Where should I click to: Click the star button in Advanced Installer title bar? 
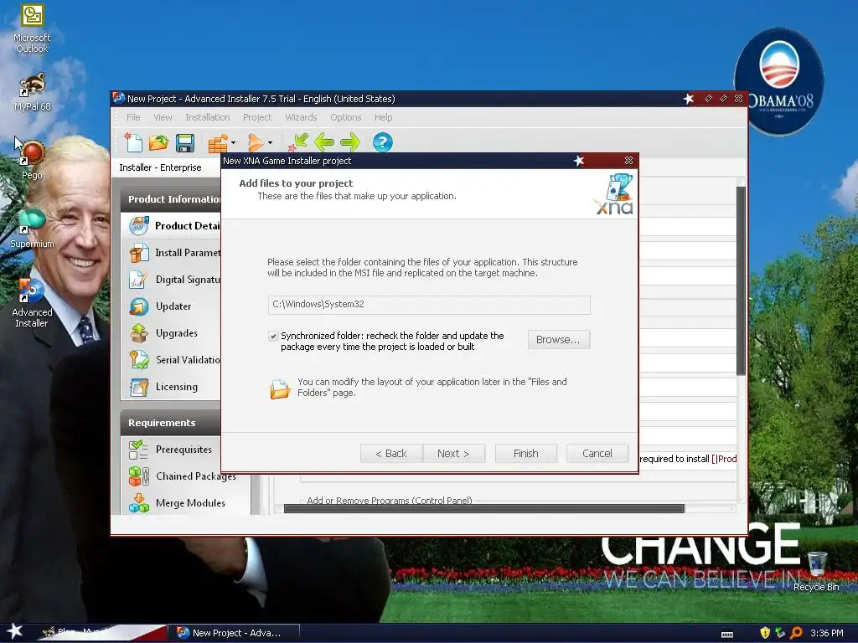click(689, 99)
